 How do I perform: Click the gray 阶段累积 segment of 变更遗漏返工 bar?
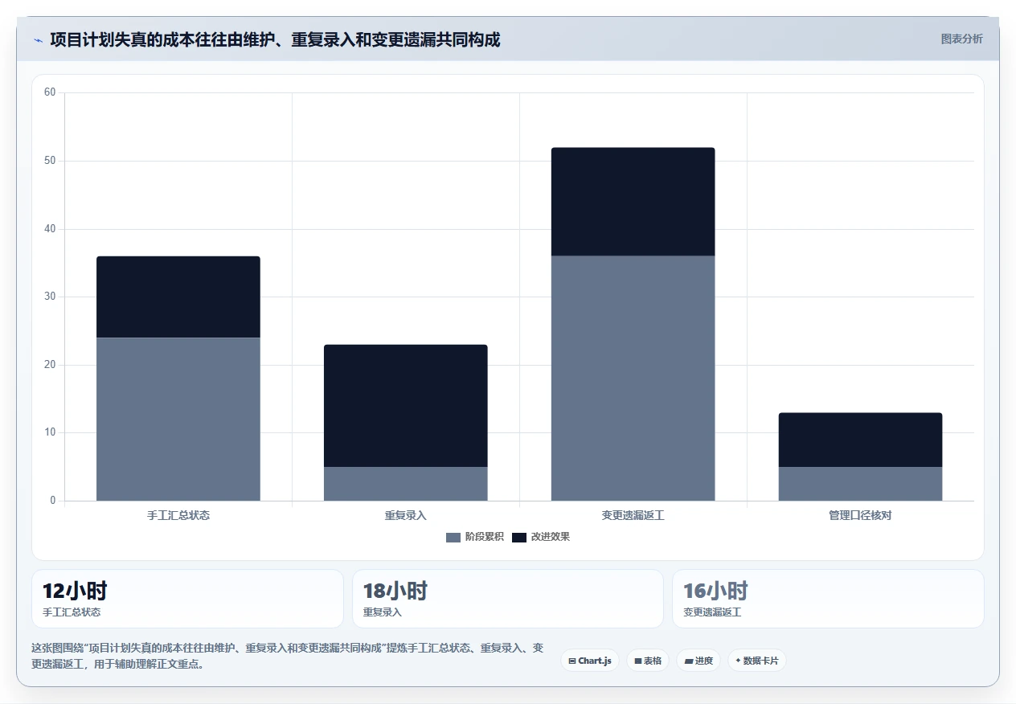633,379
